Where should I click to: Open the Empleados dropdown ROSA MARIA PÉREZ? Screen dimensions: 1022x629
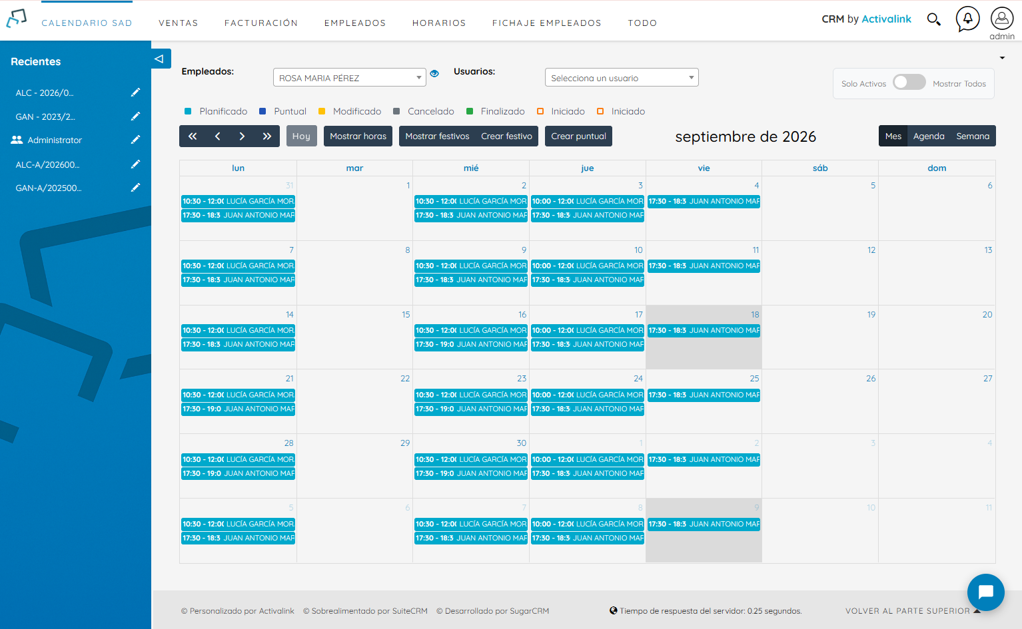pos(349,77)
